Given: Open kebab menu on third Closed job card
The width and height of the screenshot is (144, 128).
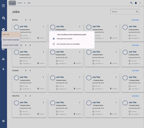Looking at the screenshot, I should [x=116, y=77].
